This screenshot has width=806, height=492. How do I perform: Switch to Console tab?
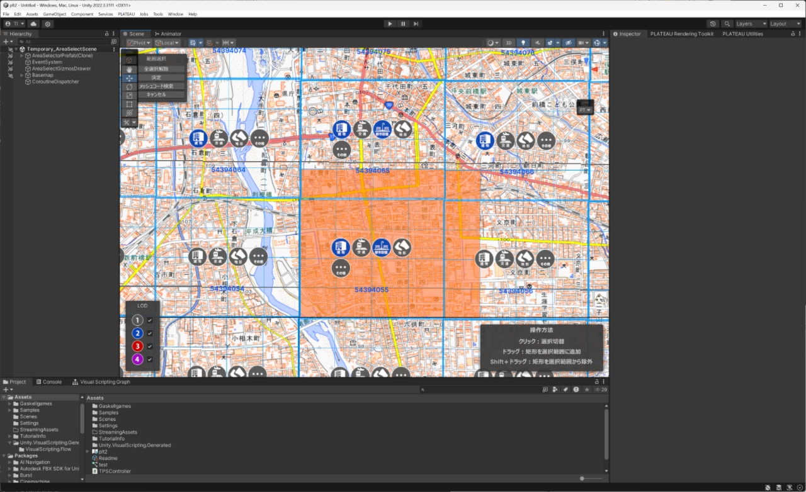point(48,382)
